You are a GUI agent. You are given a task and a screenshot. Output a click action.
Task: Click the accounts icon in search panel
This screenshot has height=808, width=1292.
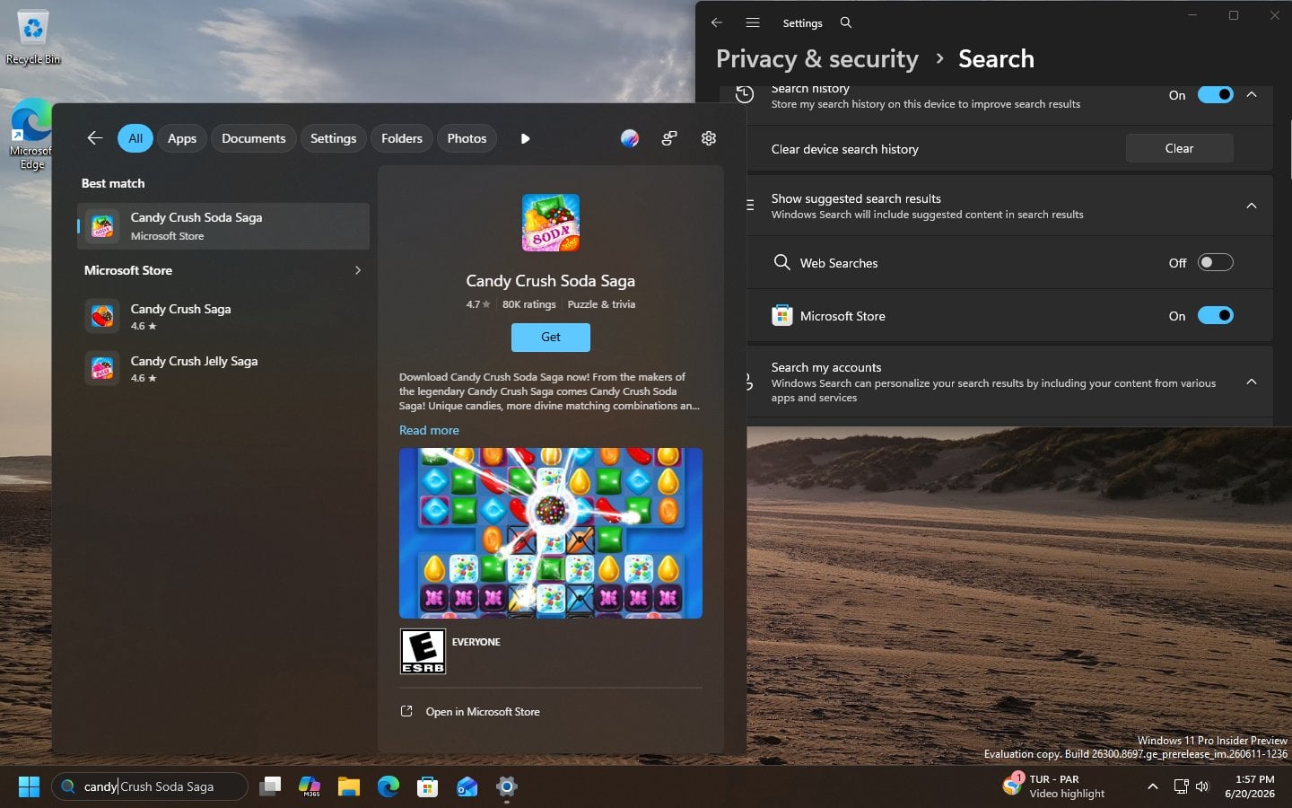tap(669, 138)
